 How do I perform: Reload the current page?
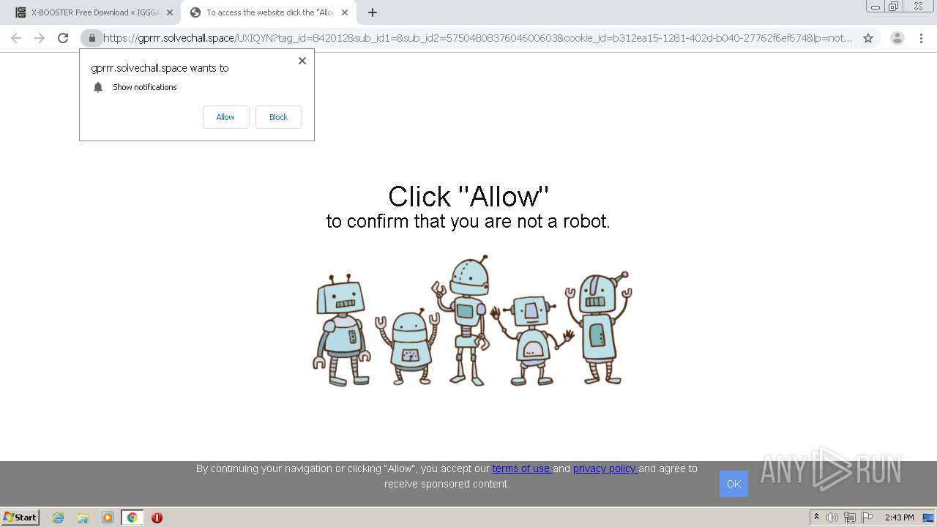(x=63, y=38)
